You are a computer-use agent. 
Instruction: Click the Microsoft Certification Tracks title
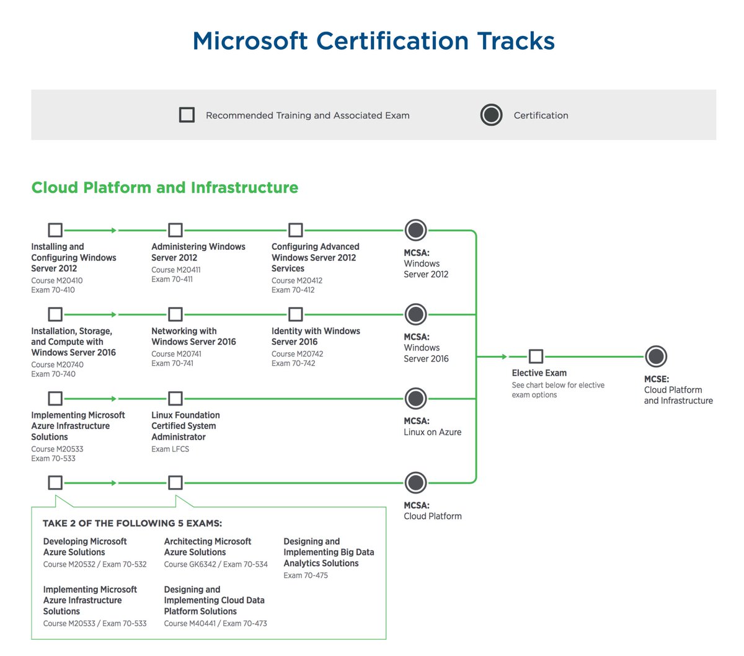click(373, 41)
